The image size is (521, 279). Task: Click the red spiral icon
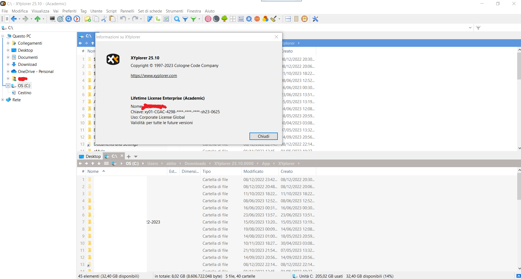pos(208,19)
